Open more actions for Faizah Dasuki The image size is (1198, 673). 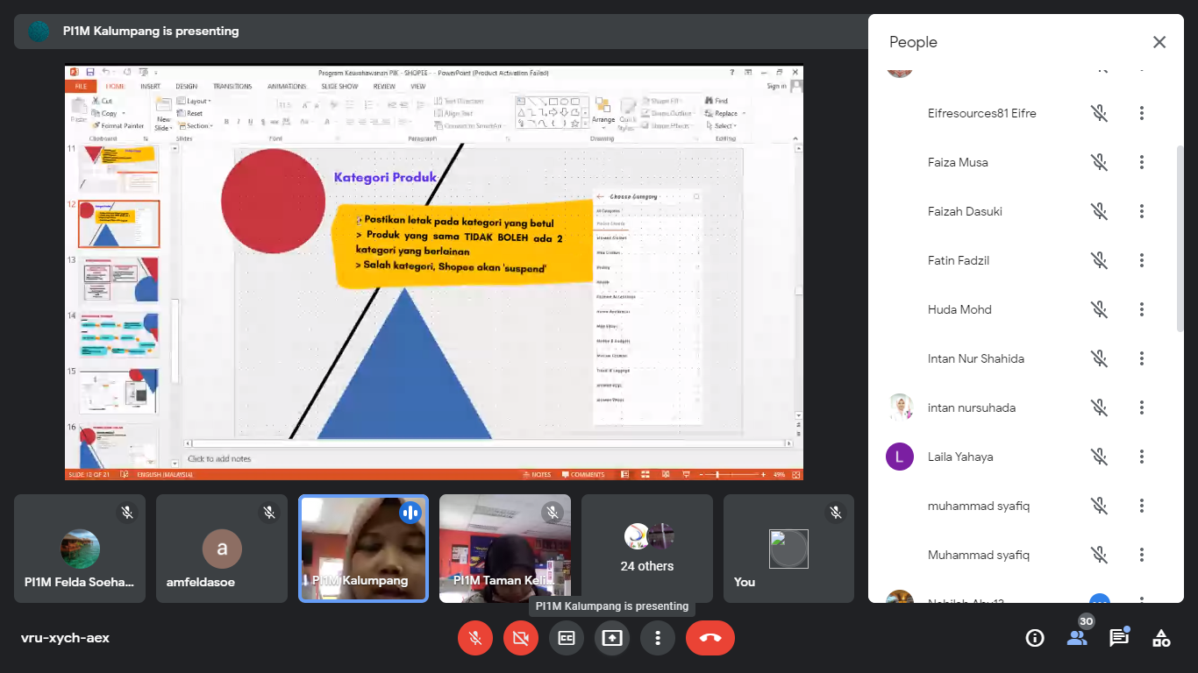tap(1142, 211)
